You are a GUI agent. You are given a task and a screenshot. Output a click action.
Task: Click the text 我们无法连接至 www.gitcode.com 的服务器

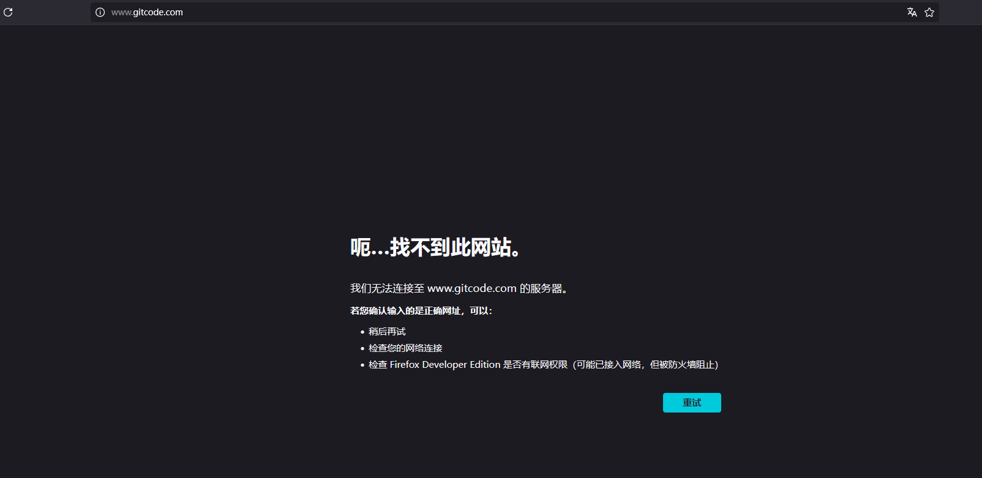pyautogui.click(x=459, y=288)
